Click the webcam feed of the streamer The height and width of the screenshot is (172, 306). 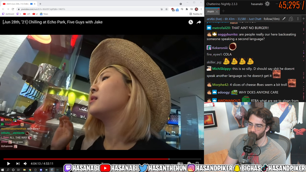point(255,133)
